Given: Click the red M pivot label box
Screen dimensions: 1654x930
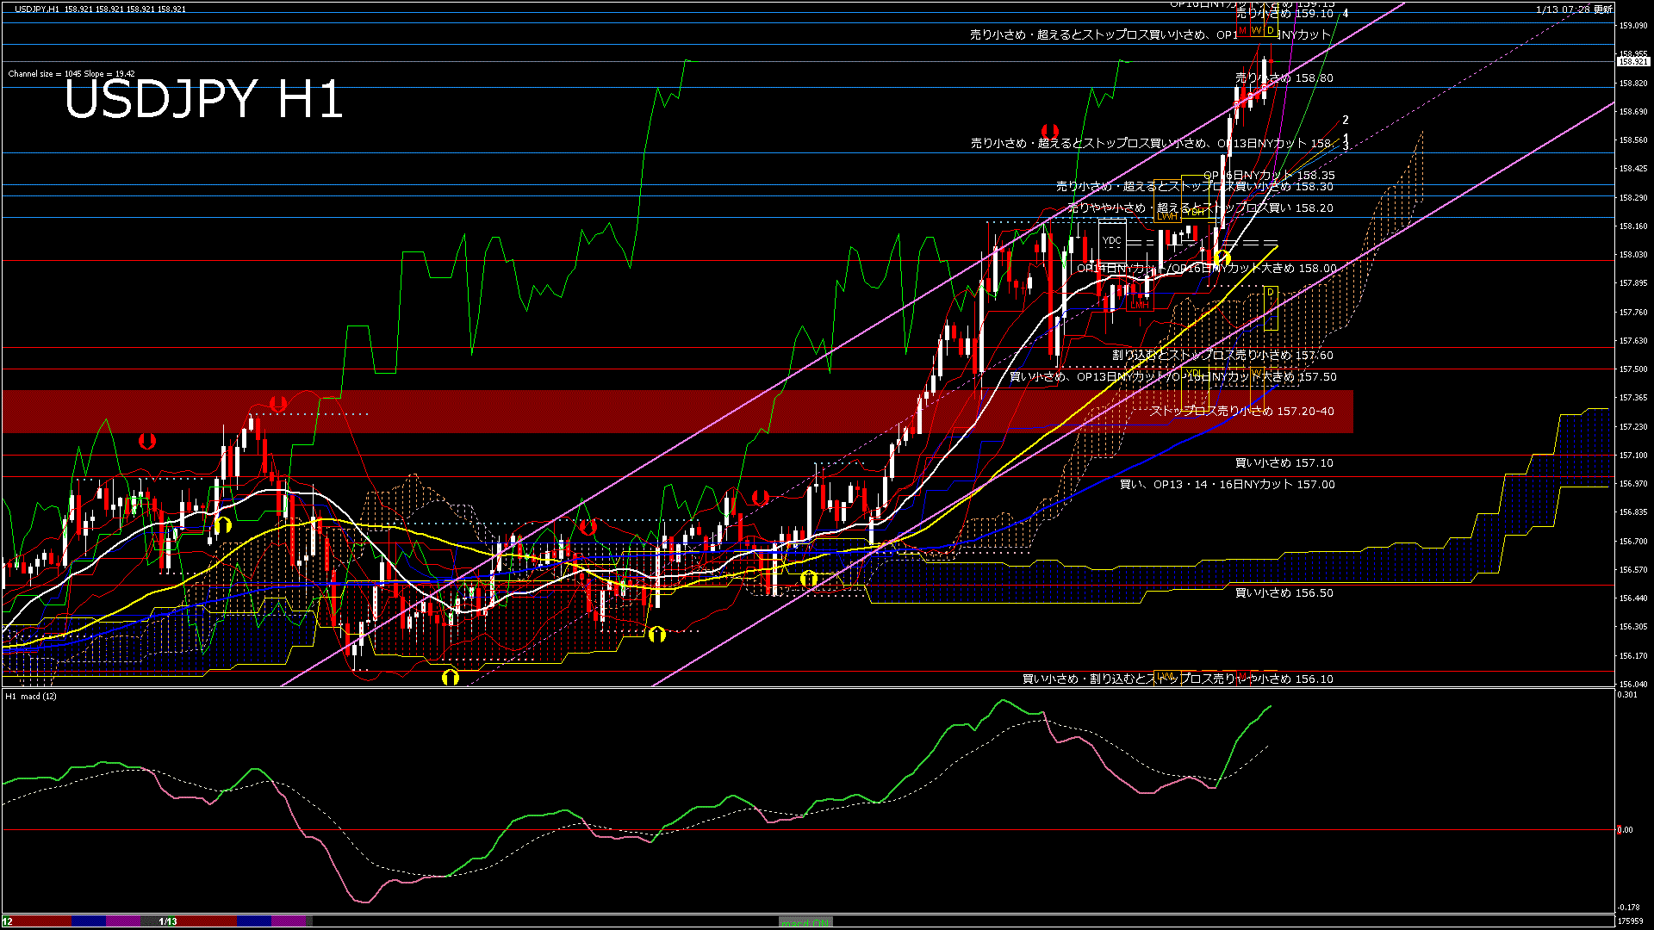Looking at the screenshot, I should click(1243, 31).
